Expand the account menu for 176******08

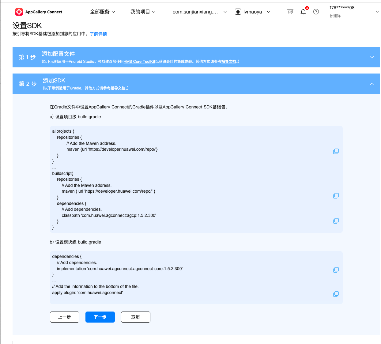377,12
